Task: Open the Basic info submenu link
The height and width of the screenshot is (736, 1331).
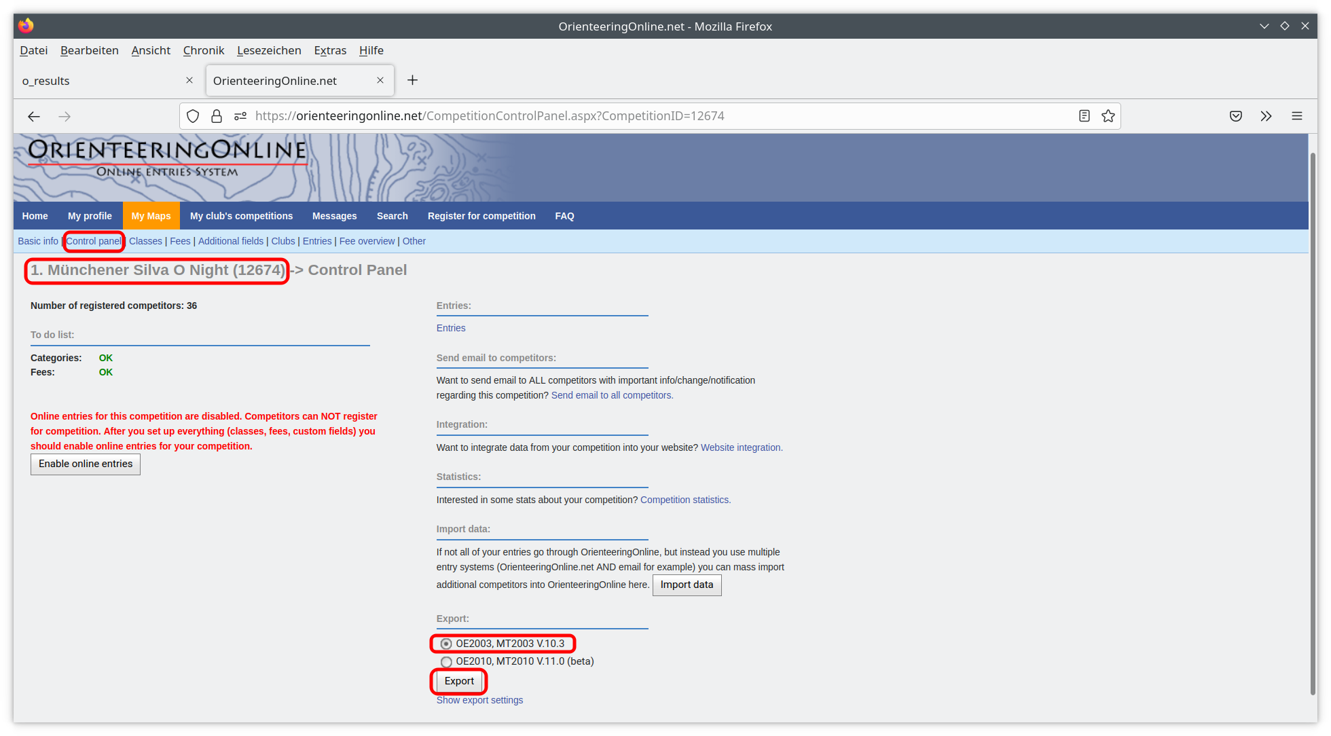Action: coord(38,241)
